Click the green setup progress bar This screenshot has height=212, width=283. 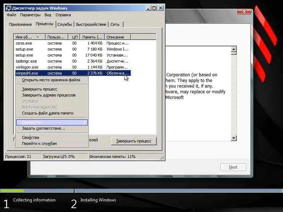[x=12, y=190]
